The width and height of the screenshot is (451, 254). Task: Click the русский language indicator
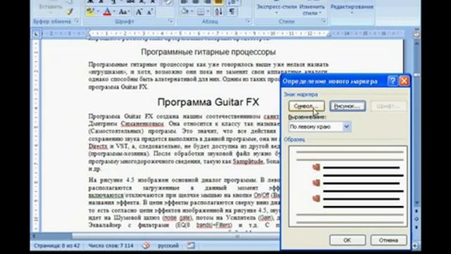[168, 246]
